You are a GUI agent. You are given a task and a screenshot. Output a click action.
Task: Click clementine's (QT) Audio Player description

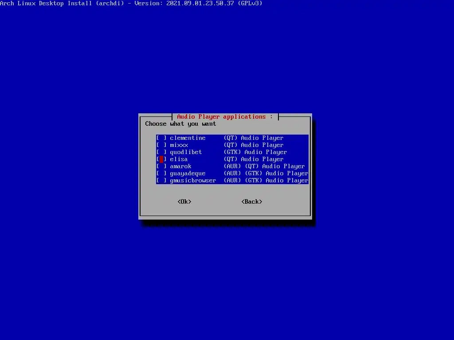click(x=254, y=138)
